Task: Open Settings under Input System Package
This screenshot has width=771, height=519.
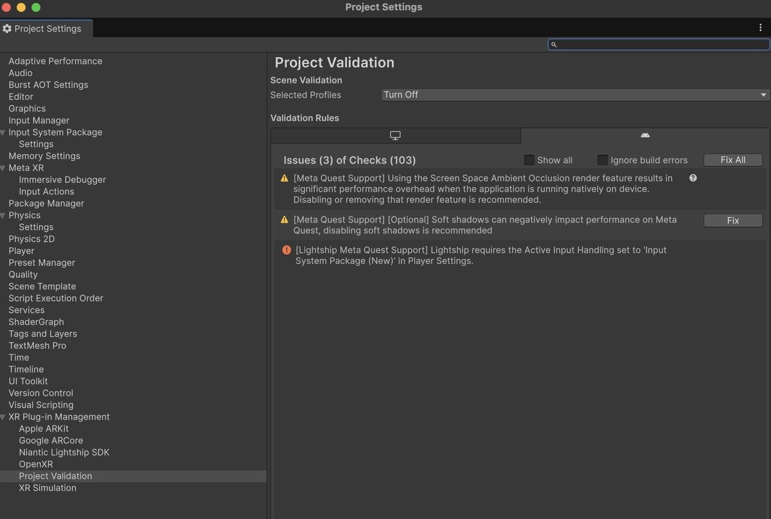Action: click(36, 144)
